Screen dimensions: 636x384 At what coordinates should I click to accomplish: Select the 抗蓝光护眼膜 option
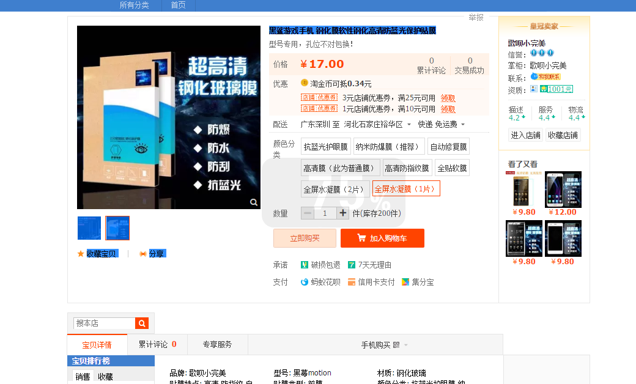point(325,147)
